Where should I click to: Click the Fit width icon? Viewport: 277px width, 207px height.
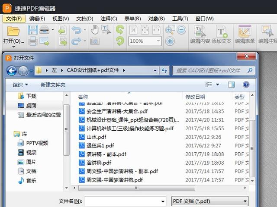[156, 30]
